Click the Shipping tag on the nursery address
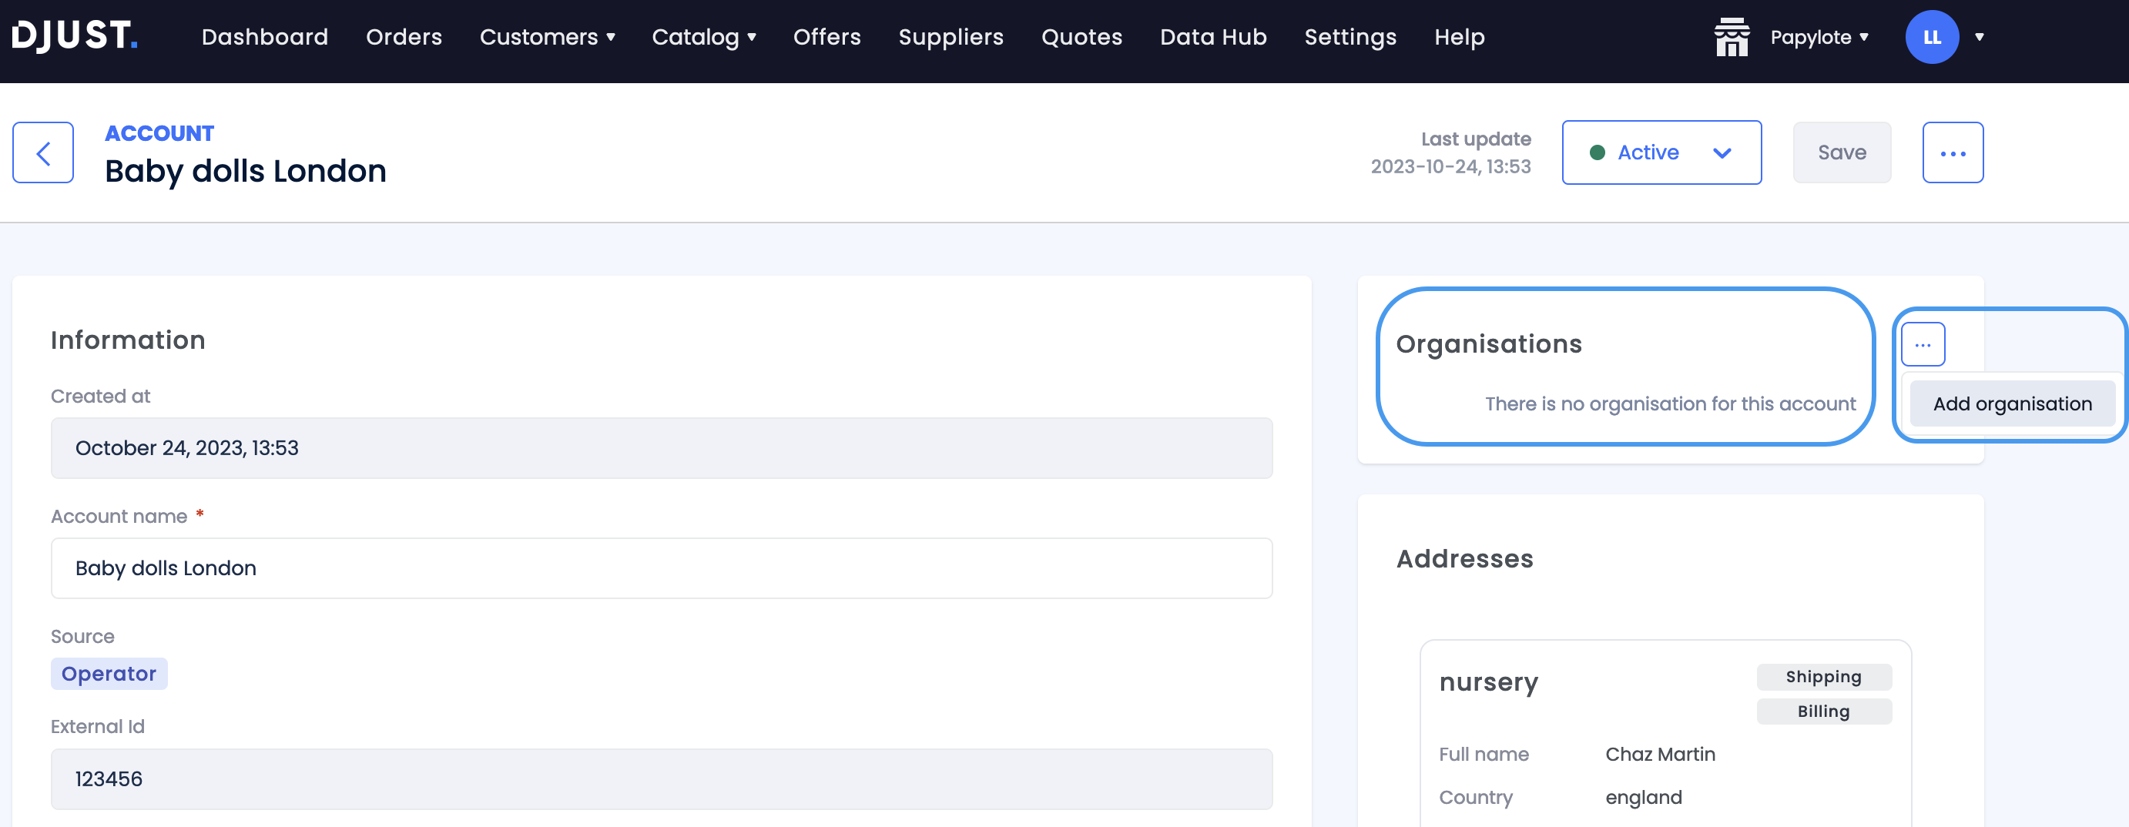2129x827 pixels. [x=1824, y=677]
